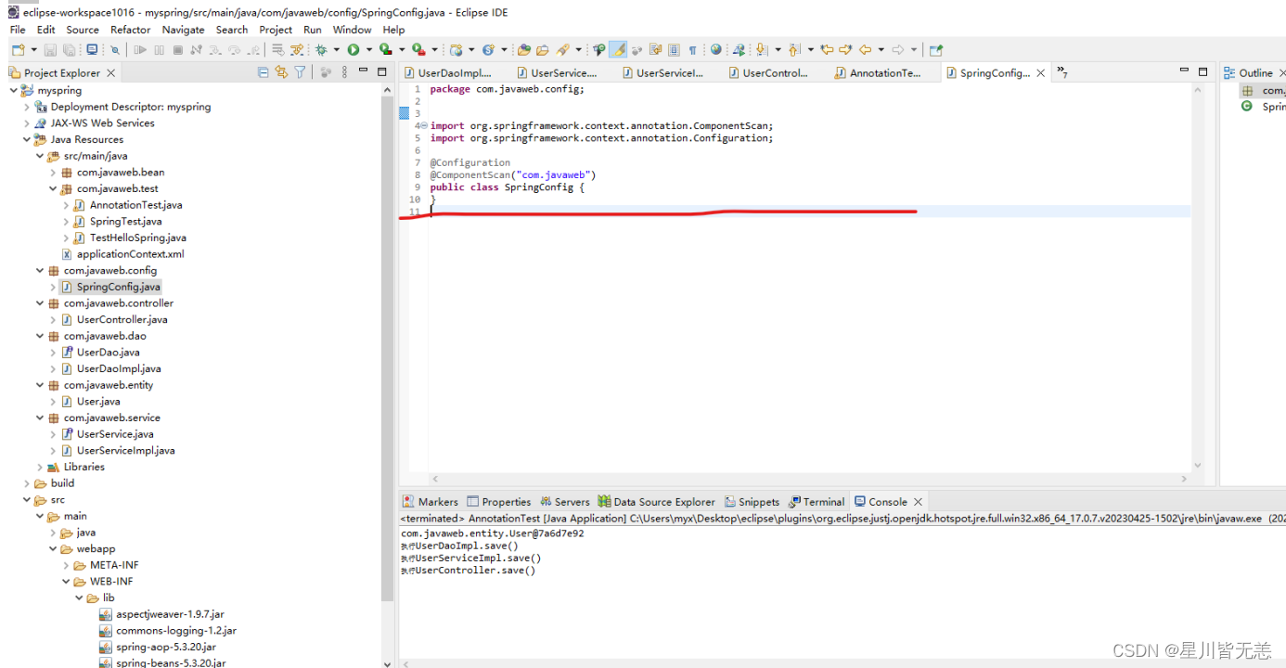Click the Save All toolbar icon

pyautogui.click(x=70, y=49)
